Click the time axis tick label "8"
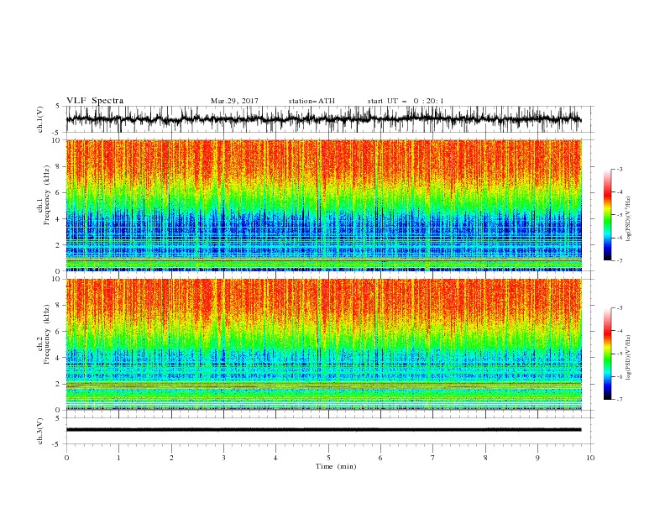The image size is (665, 514). click(485, 458)
